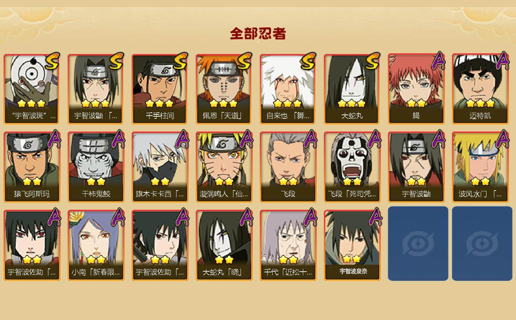Open the 飞段「死司凭... skull-face card
516x320 pixels.
352,167
